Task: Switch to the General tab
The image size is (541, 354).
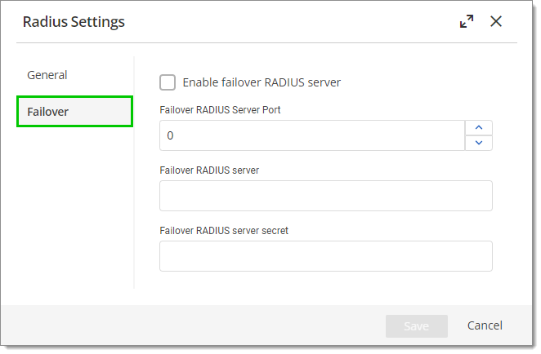Action: [47, 75]
